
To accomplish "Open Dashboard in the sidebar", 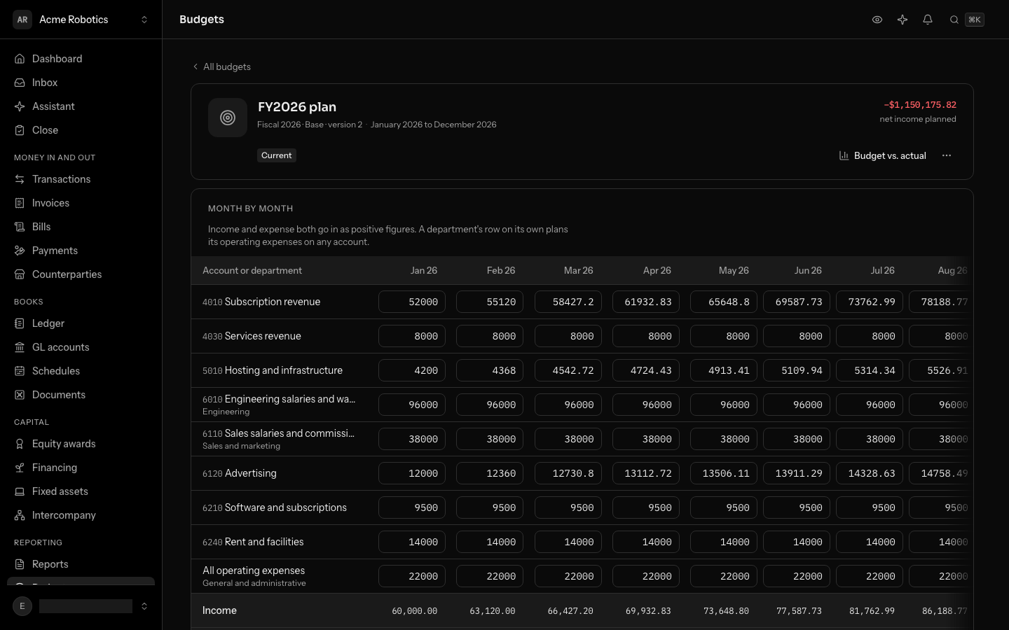I will pyautogui.click(x=81, y=59).
